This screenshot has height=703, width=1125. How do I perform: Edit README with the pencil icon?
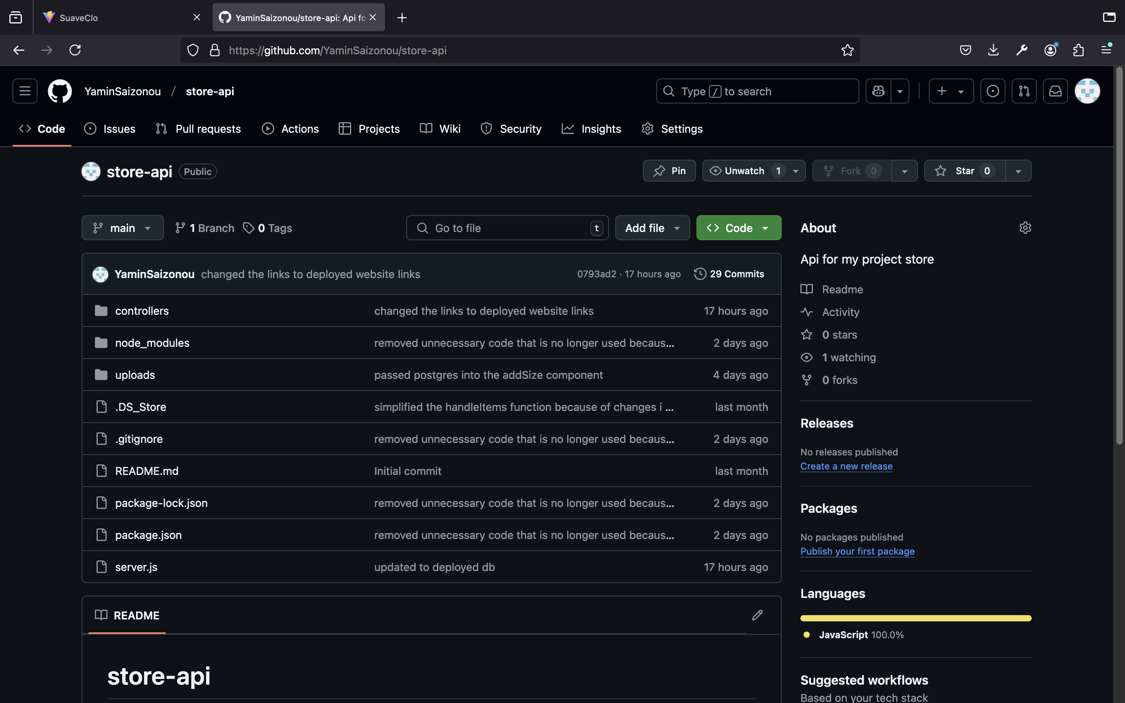pyautogui.click(x=757, y=615)
